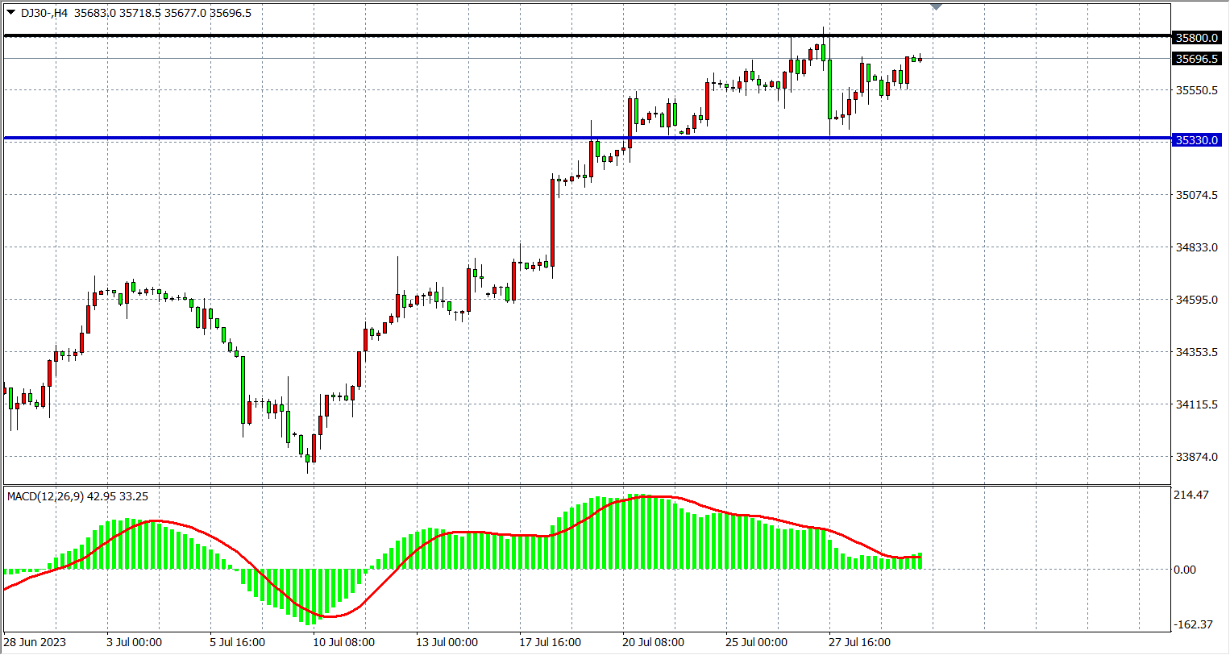Viewport: 1230px width, 655px height.
Task: Click the gray chart shift marker triangle
Action: pyautogui.click(x=936, y=7)
